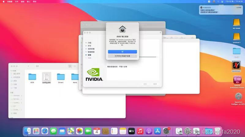The height and width of the screenshot is (137, 245).
Task: Eject the CUDA volume in Finder sidebar
Action: tap(21, 110)
